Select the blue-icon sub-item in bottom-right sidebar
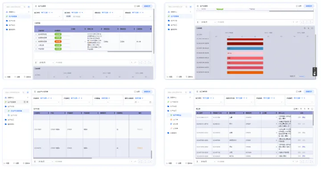Image resolution: width=321 pixels, height=169 pixels. (174, 124)
